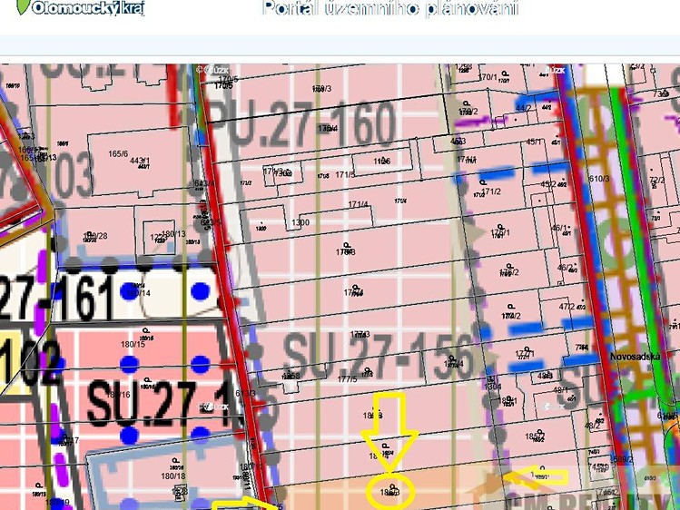The image size is (680, 510).
Task: Click parcel 180/14 in the white zone
Action: (x=138, y=293)
